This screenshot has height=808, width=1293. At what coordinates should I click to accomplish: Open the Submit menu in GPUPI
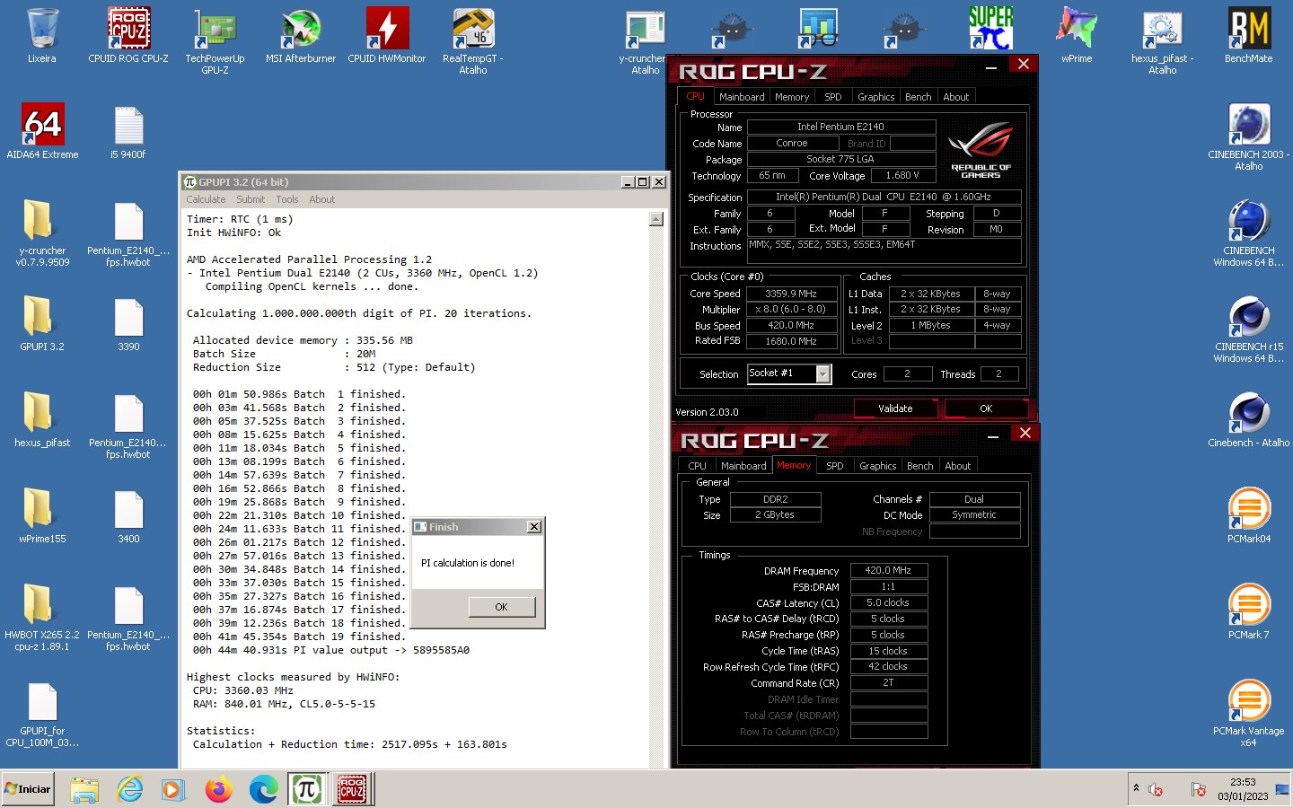point(251,199)
